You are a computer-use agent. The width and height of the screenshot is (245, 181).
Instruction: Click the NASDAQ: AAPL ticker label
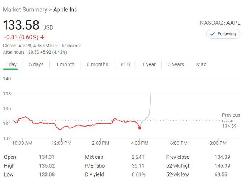[220, 23]
